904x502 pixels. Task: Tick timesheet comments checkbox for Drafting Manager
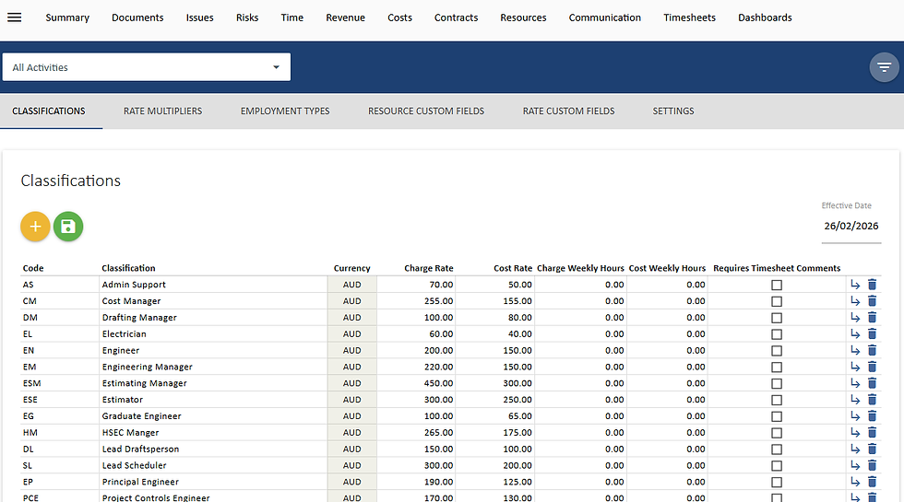pos(777,318)
